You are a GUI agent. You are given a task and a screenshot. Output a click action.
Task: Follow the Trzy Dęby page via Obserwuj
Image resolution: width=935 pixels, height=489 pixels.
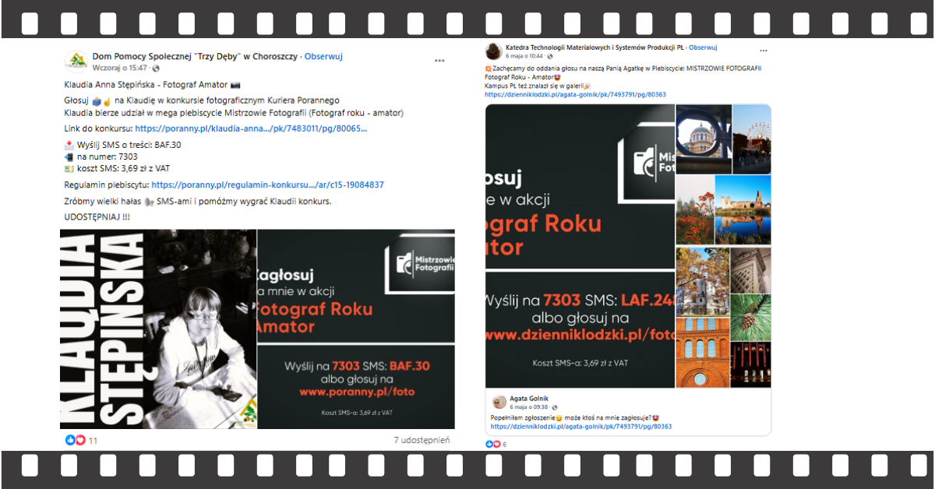pos(323,57)
